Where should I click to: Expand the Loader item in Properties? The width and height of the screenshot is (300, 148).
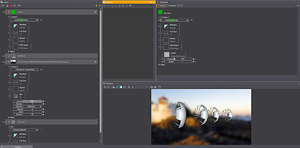(163, 54)
